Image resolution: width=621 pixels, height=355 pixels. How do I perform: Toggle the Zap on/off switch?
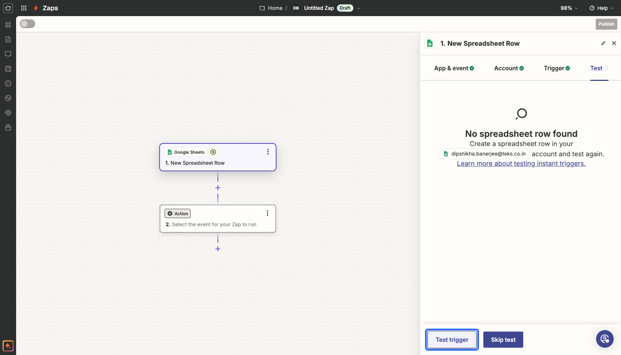[27, 24]
